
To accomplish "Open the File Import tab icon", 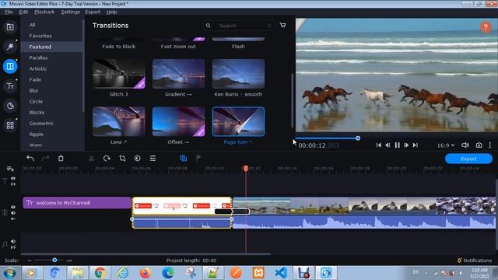I will pos(10,27).
